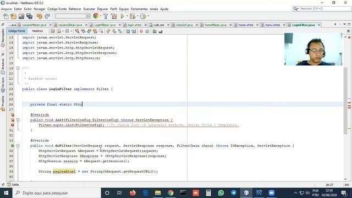Viewport: 352px width, 198px height.
Task: Open the Arquivo menu
Action: [6, 9]
